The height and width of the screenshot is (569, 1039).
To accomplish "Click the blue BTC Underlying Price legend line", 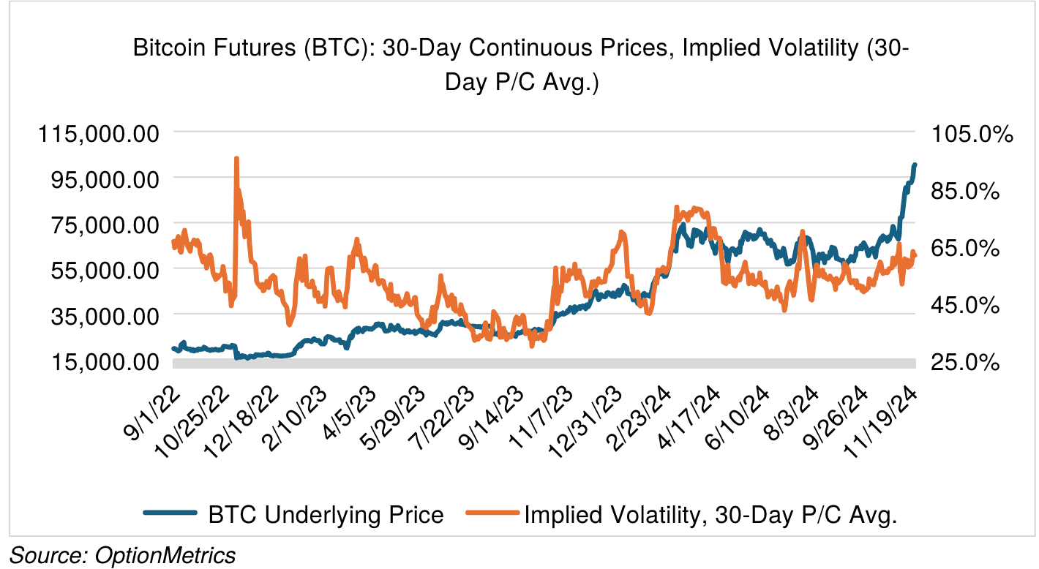I will click(173, 514).
